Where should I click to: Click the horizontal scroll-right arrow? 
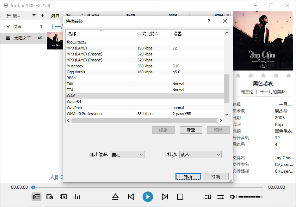[221, 120]
